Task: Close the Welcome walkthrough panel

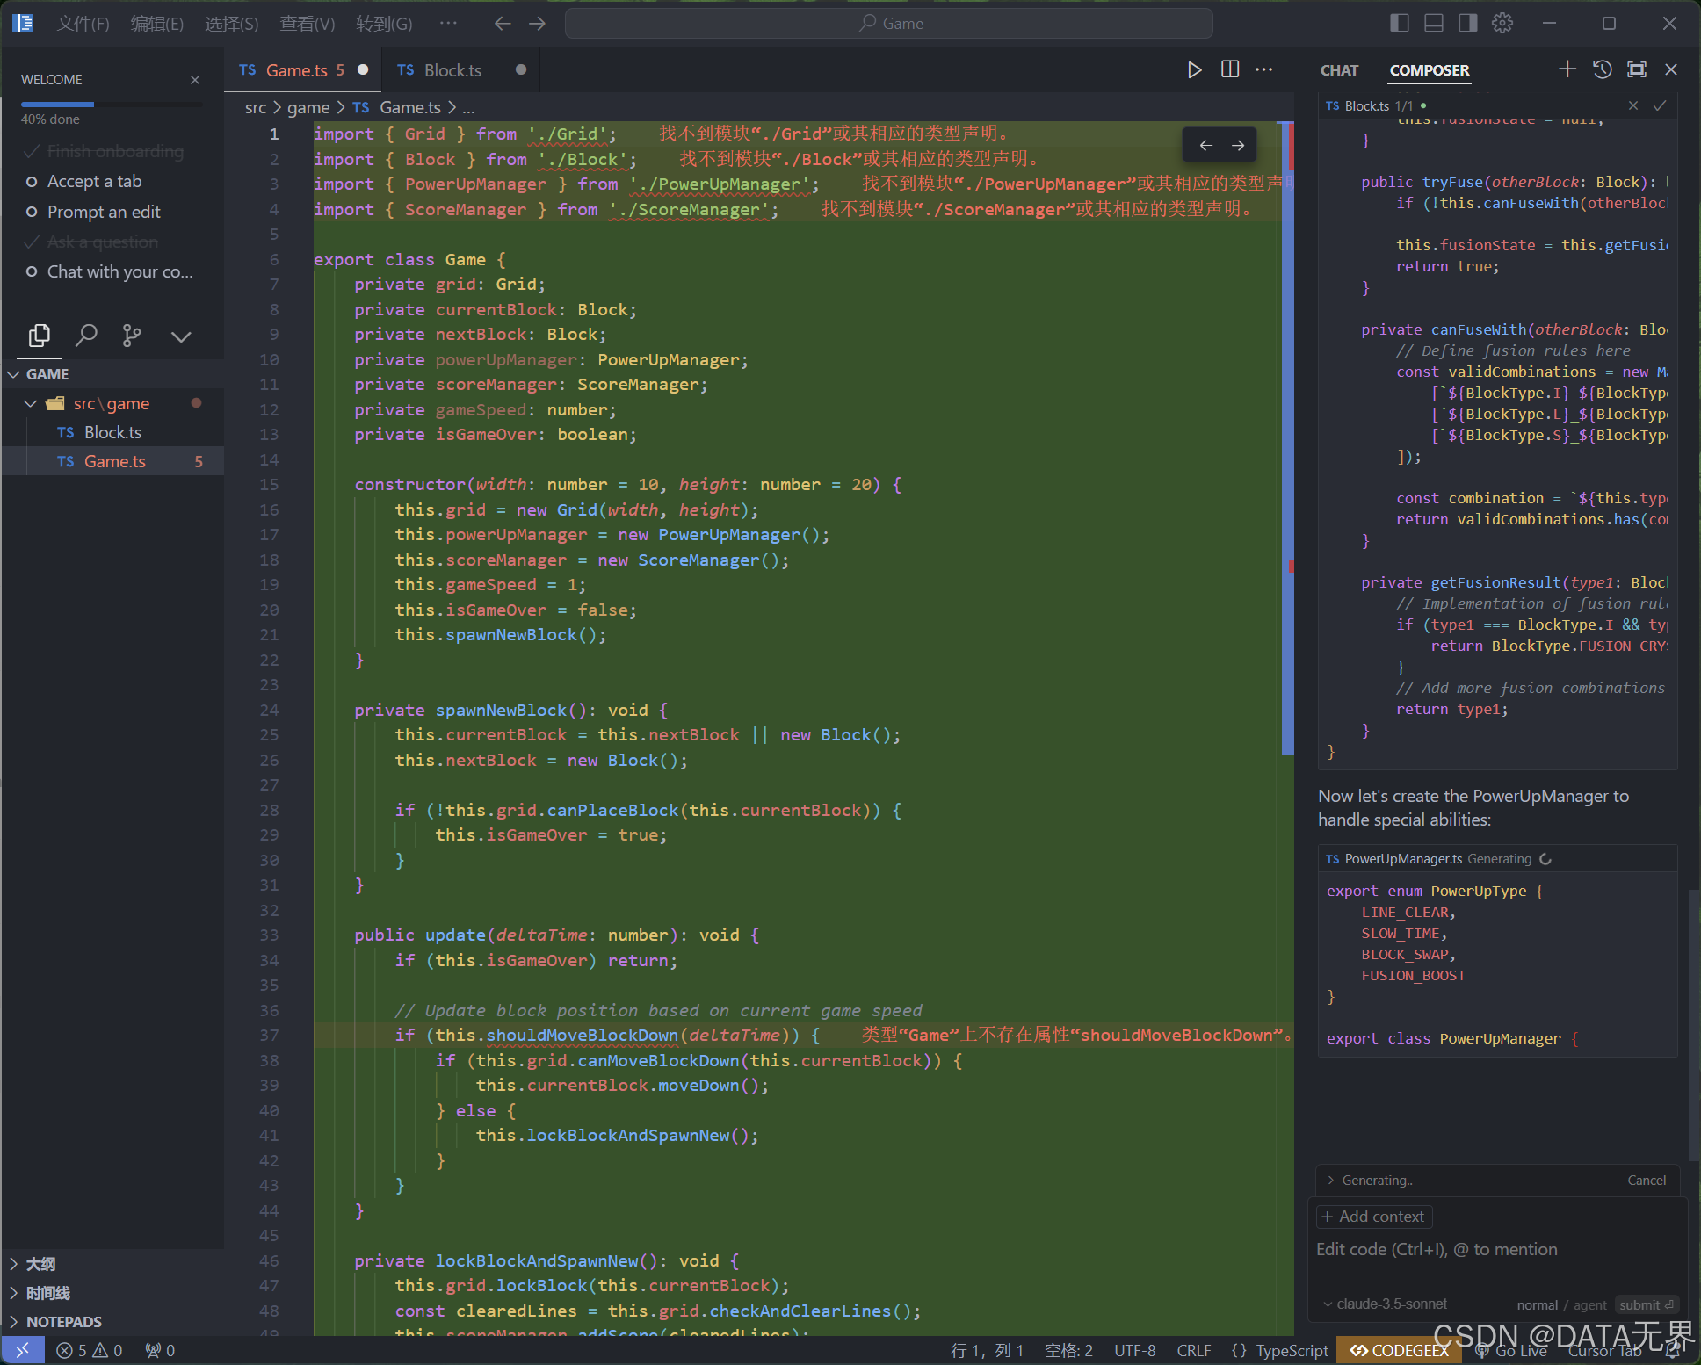Action: click(x=195, y=80)
